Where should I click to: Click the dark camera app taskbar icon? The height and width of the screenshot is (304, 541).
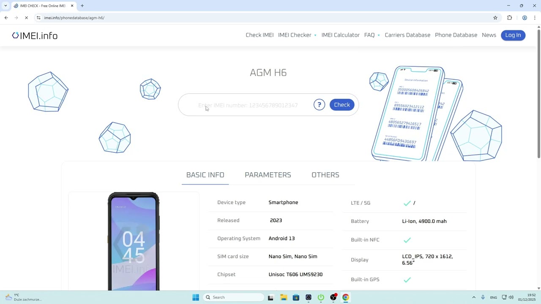[x=309, y=297]
